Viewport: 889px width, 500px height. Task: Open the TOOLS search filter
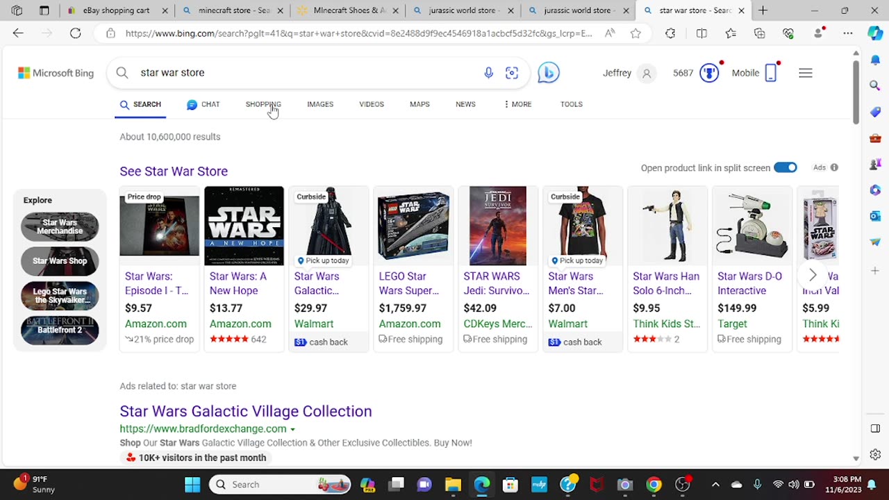(x=572, y=104)
